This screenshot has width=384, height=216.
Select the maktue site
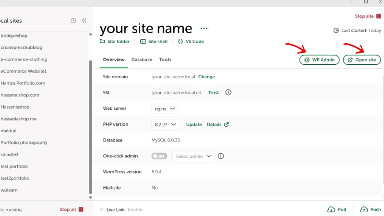click(9, 131)
